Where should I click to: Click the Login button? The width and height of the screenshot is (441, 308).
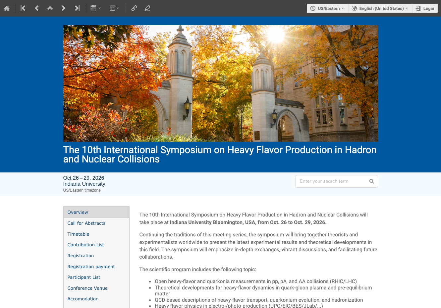tap(425, 8)
